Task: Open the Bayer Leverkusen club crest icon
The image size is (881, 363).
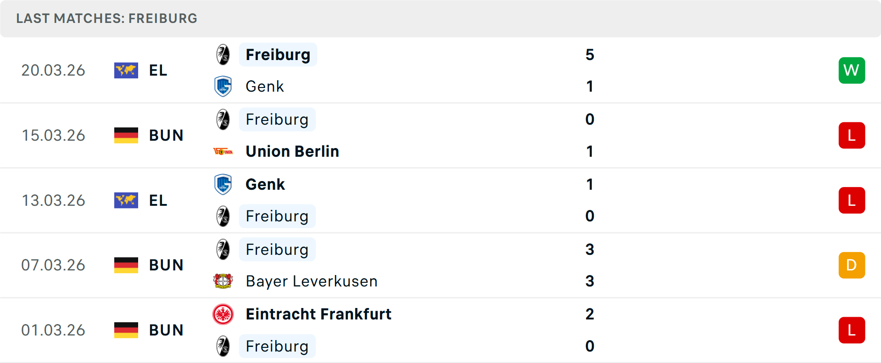Action: 225,281
